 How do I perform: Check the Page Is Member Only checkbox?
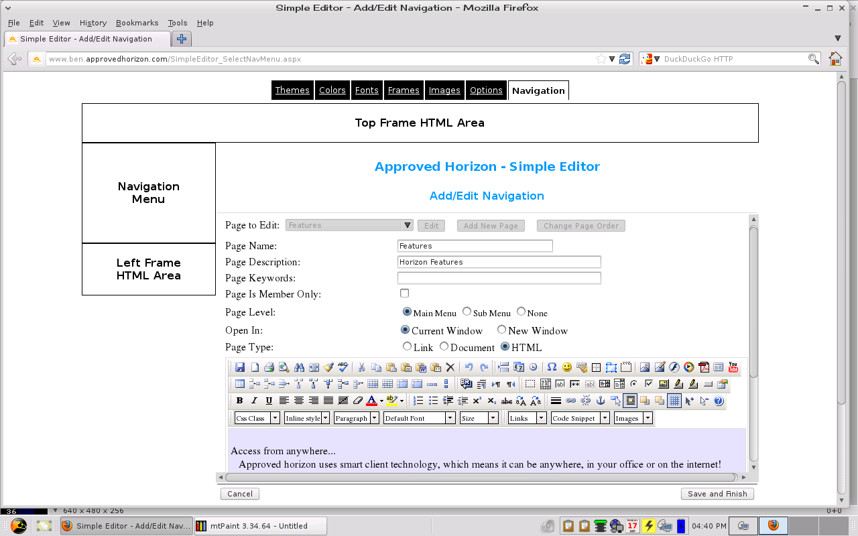404,293
